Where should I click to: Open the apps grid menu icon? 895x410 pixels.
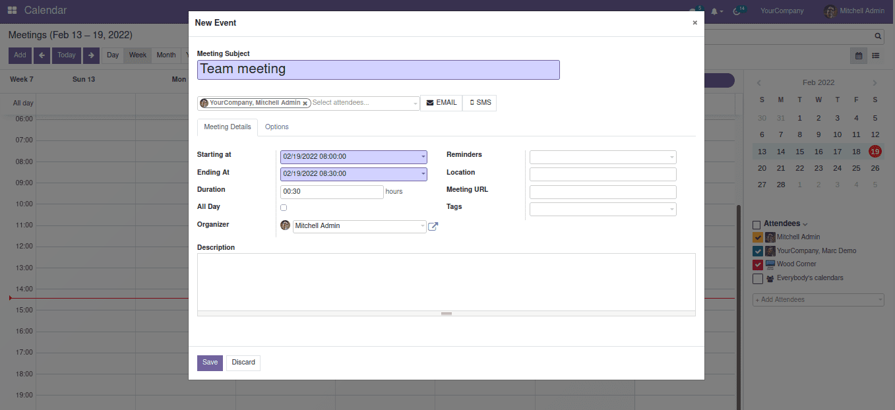12,11
